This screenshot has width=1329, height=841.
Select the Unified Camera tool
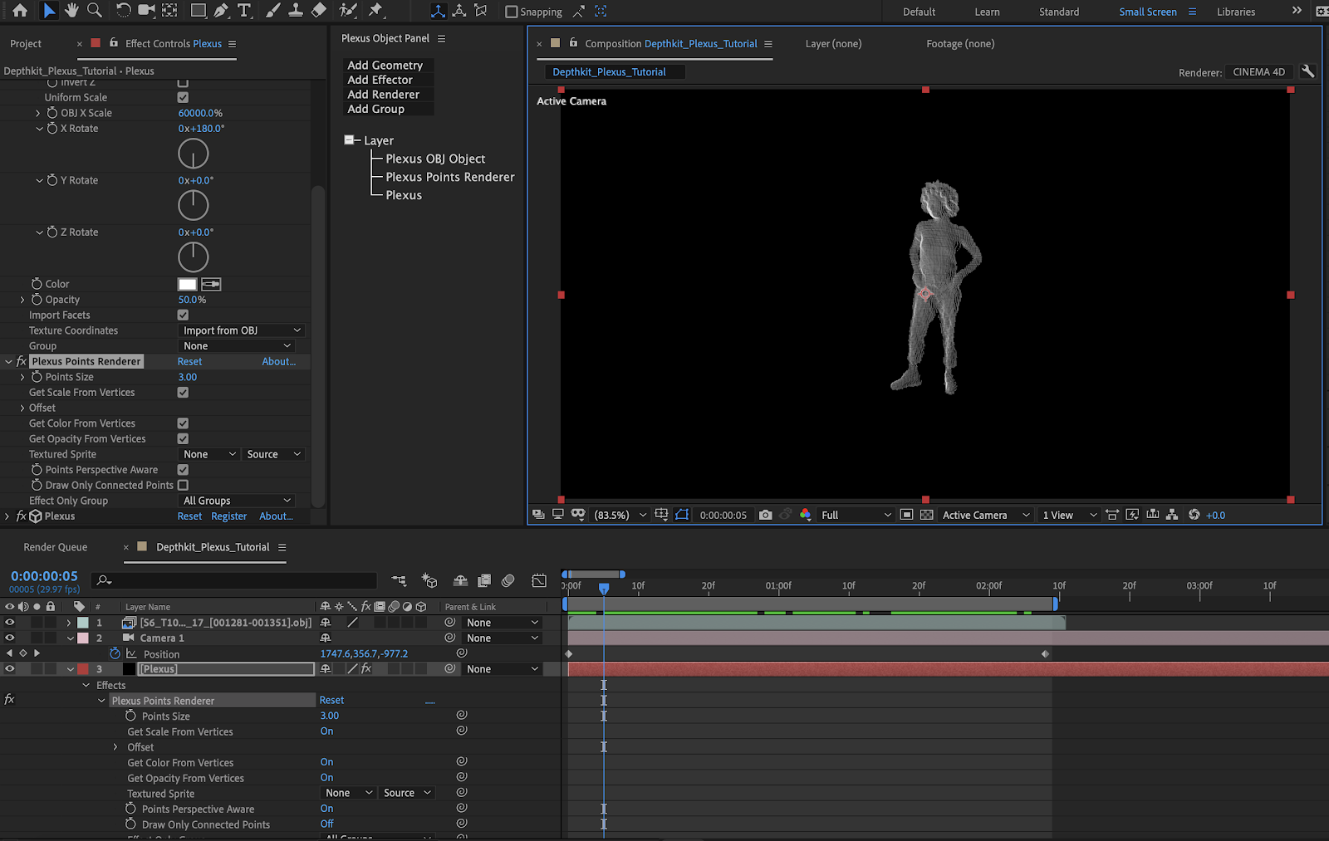point(147,11)
